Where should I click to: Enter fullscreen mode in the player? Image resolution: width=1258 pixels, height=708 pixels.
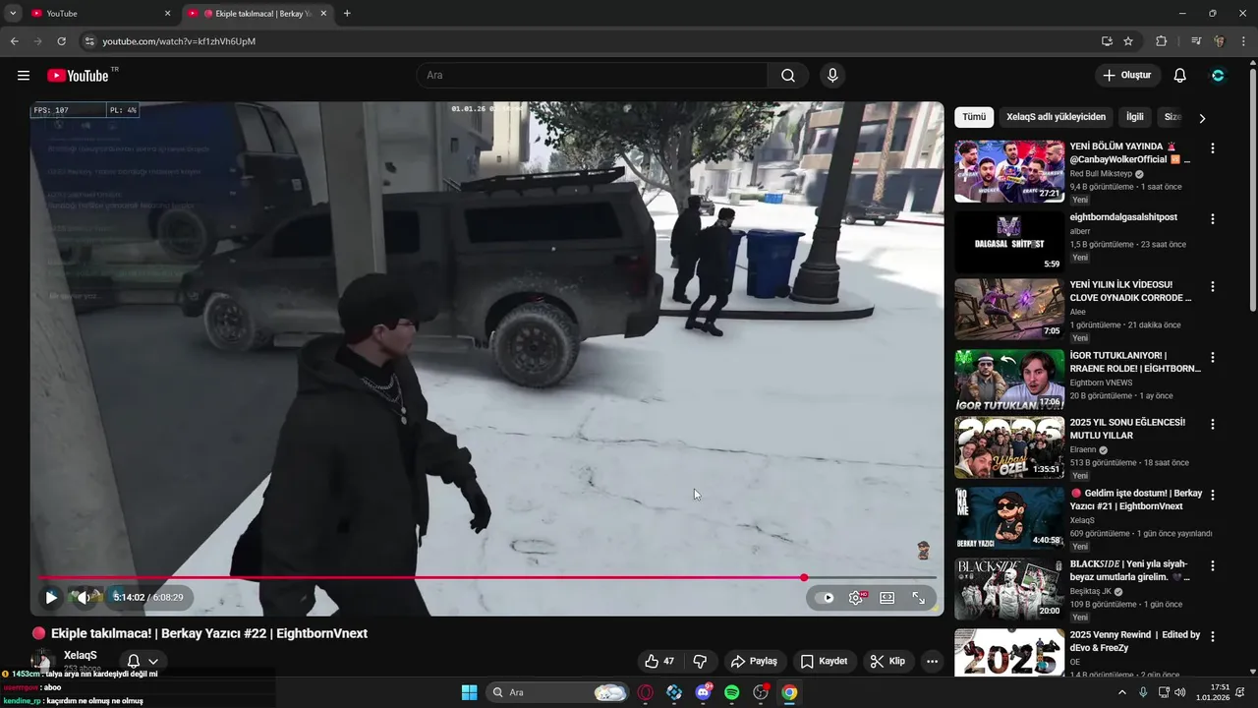coord(919,597)
